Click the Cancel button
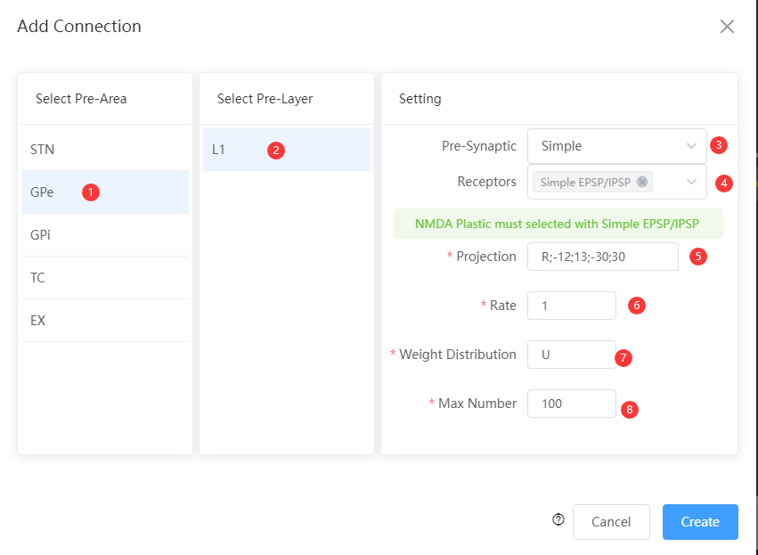Image resolution: width=758 pixels, height=555 pixels. 611,522
